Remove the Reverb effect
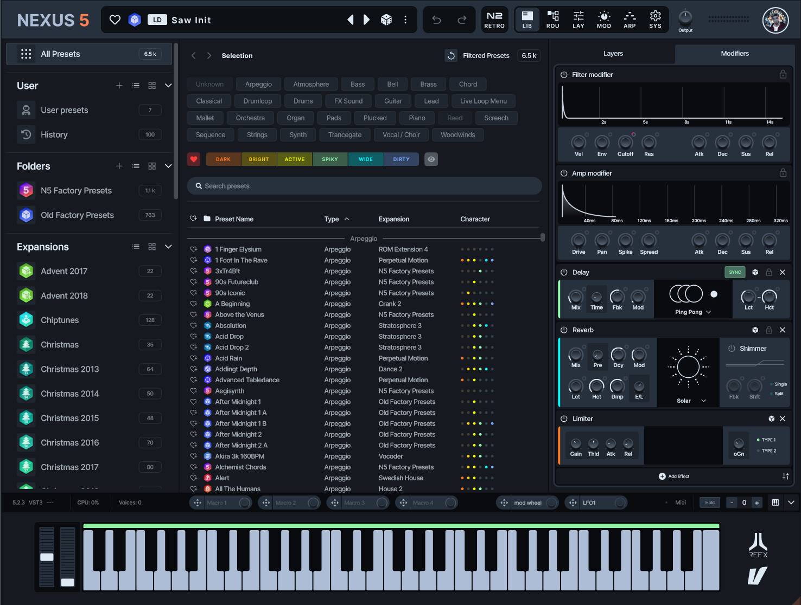The image size is (801, 605). [x=783, y=330]
